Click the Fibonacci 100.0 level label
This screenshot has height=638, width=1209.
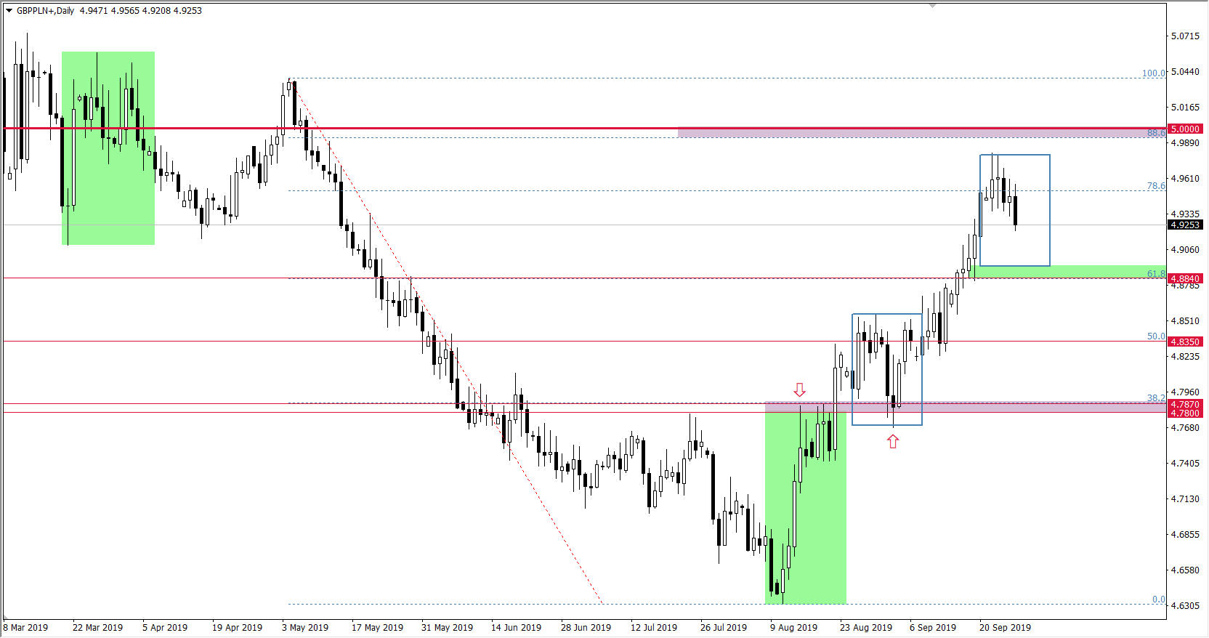1153,73
